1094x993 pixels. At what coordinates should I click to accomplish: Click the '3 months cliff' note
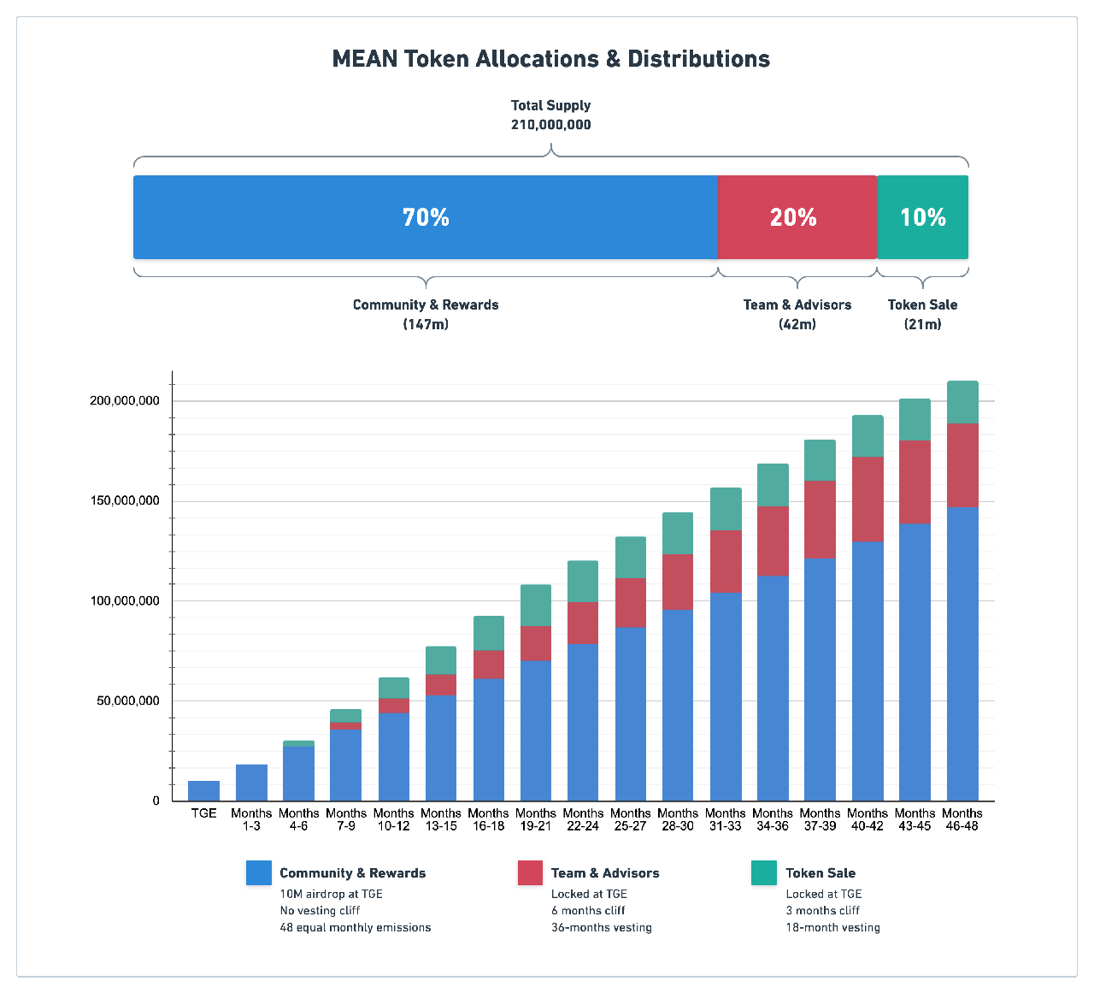click(x=823, y=911)
